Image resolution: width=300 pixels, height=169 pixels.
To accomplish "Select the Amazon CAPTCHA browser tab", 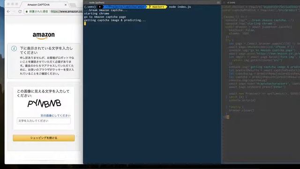I will click(44, 5).
